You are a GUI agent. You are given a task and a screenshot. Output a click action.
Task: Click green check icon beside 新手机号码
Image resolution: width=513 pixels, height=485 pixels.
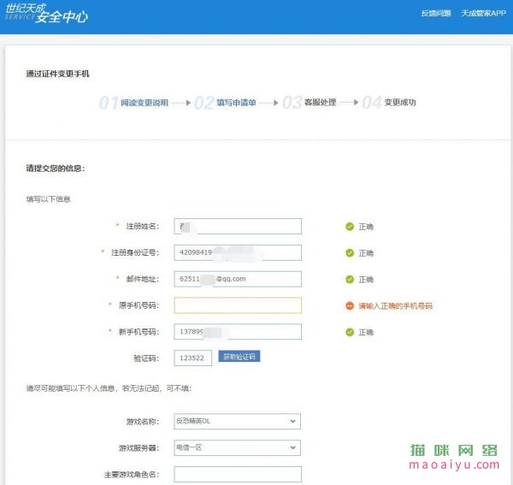(x=350, y=332)
